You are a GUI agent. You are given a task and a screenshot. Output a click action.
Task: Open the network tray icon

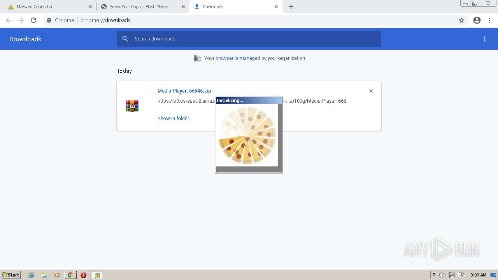point(452,275)
